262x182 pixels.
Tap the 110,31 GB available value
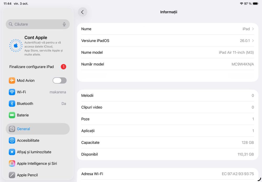pos(246,154)
